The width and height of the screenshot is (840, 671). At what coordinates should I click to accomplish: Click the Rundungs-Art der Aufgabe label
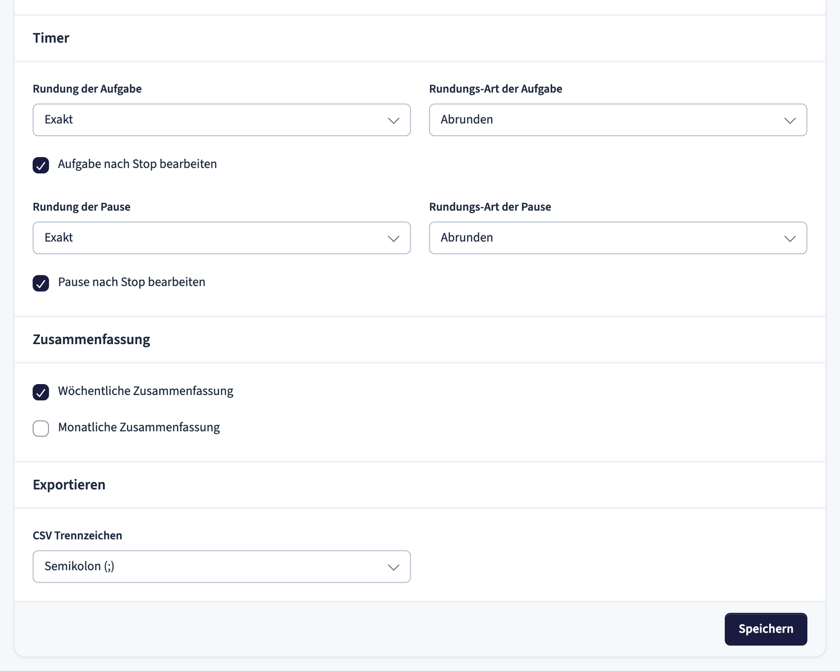[496, 89]
